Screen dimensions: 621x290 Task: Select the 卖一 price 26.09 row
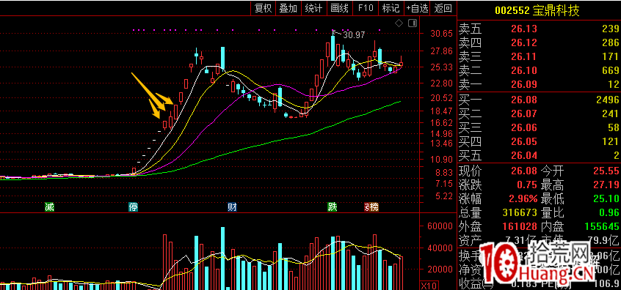[539, 84]
